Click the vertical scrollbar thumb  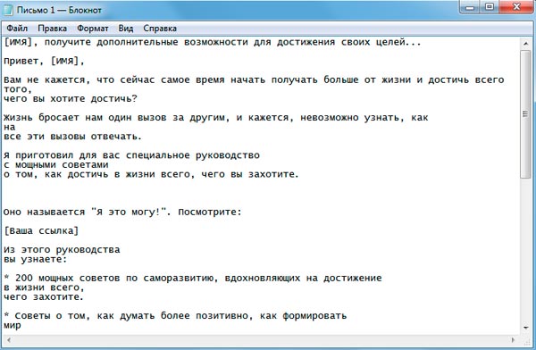click(525, 114)
